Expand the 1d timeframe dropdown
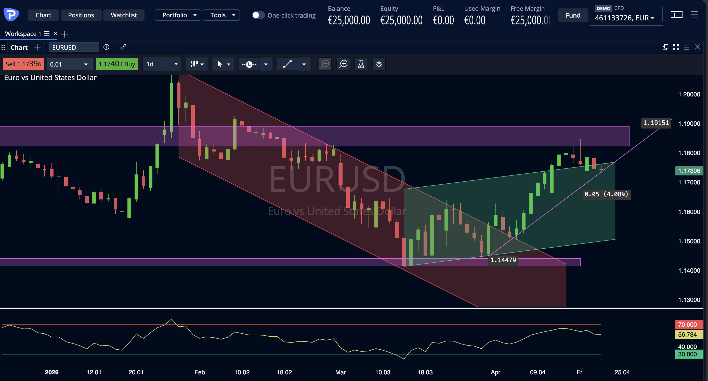Screen dimensions: 708x381 [162, 64]
